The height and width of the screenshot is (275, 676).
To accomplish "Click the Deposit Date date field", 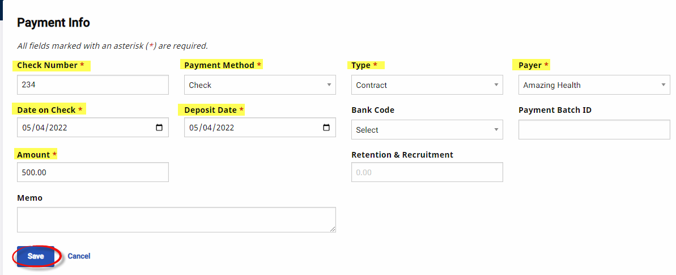I will [x=260, y=128].
